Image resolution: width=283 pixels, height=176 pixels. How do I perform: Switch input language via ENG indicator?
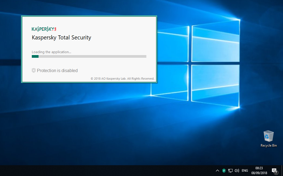[x=245, y=170]
